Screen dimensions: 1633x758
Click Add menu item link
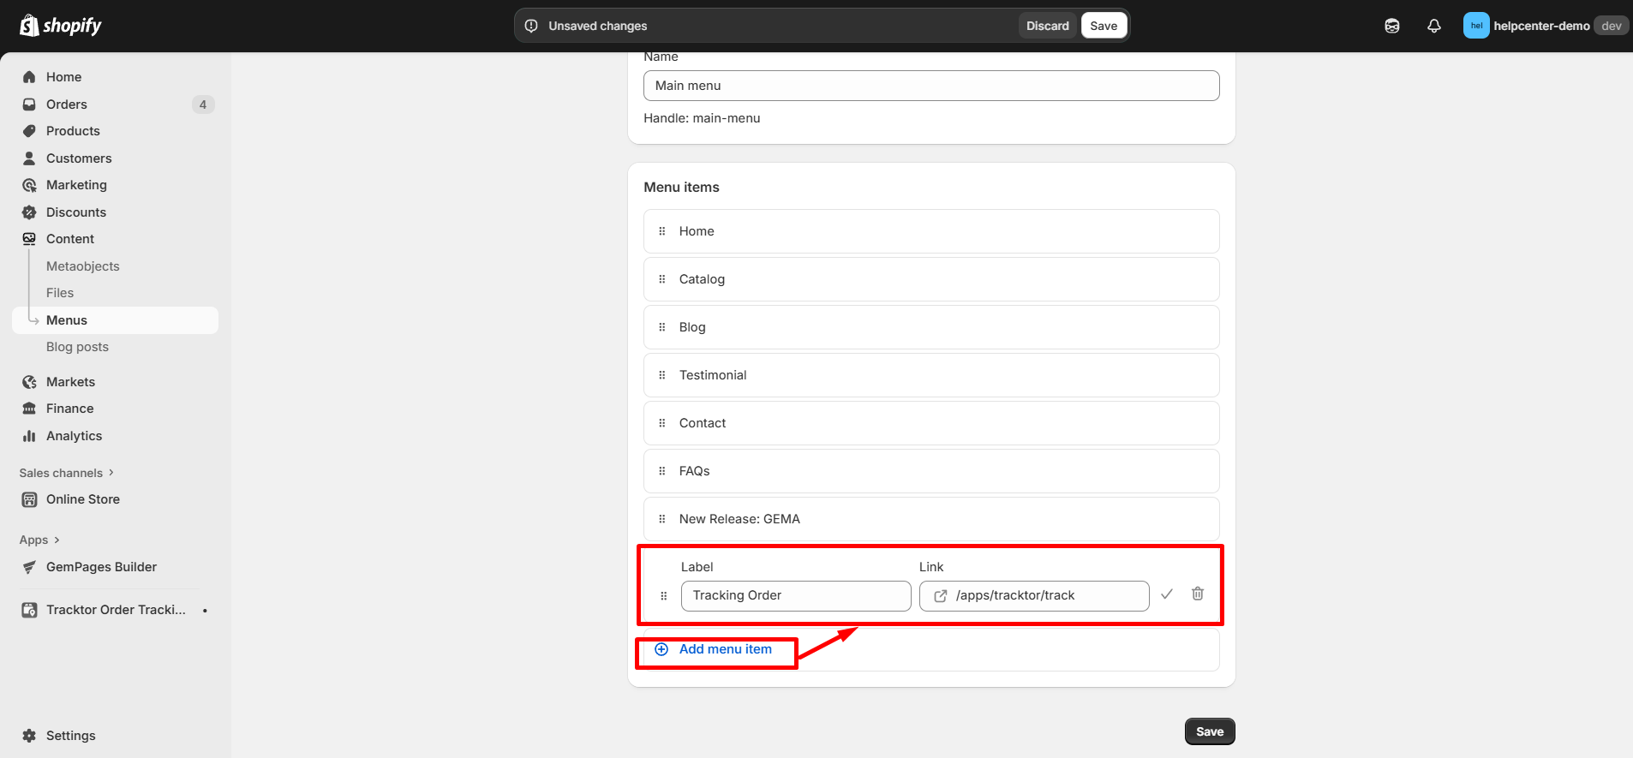click(x=725, y=649)
